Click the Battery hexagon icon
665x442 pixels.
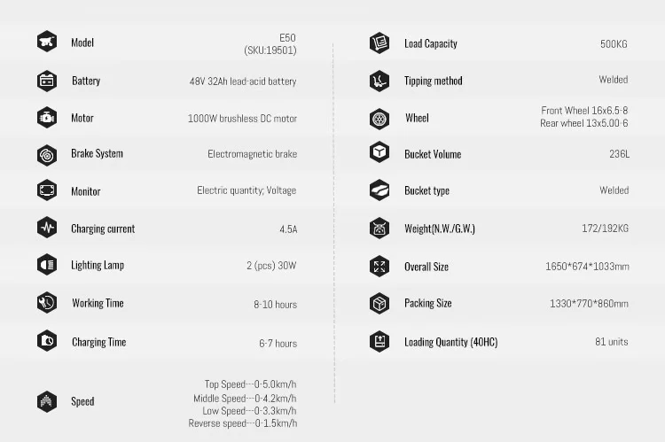[47, 81]
